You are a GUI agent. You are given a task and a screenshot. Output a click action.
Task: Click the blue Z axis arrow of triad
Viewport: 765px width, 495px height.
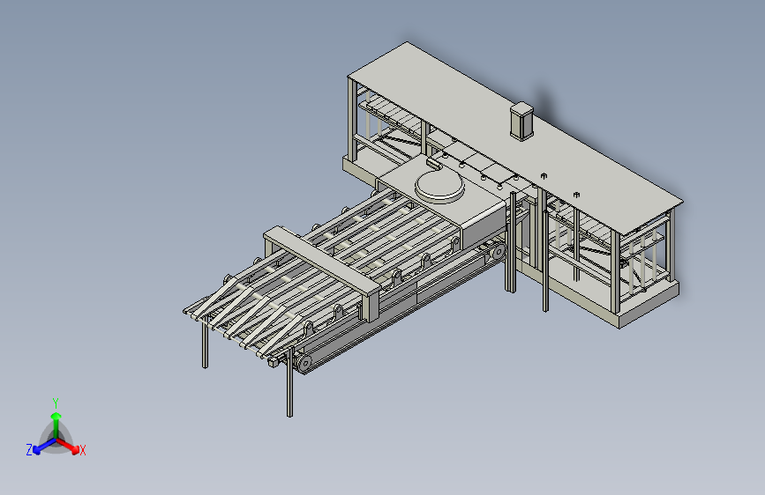click(x=44, y=447)
